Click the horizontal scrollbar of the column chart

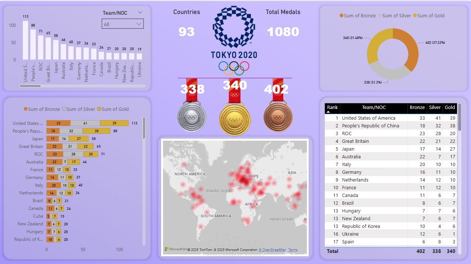(x=30, y=86)
